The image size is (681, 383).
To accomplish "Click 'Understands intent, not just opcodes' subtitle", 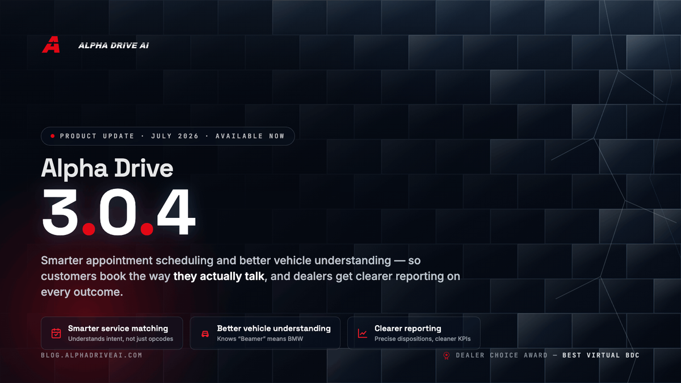I will 120,339.
